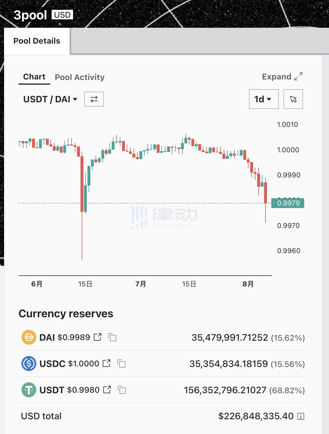329x434 pixels.
Task: Click the chart cursor tool icon
Action: (293, 99)
